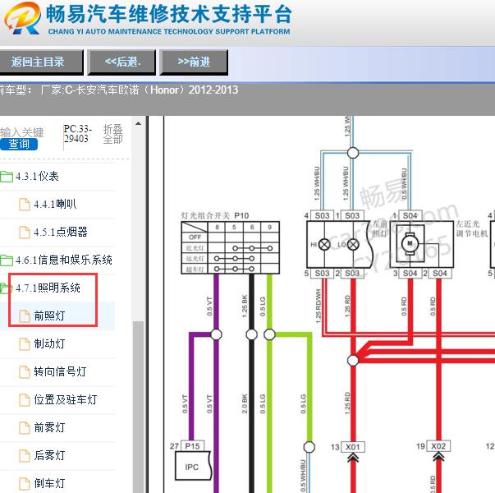Screen dimensions: 495x493
Task: Click the sidebar scrollbar thumb
Action: [x=138, y=407]
